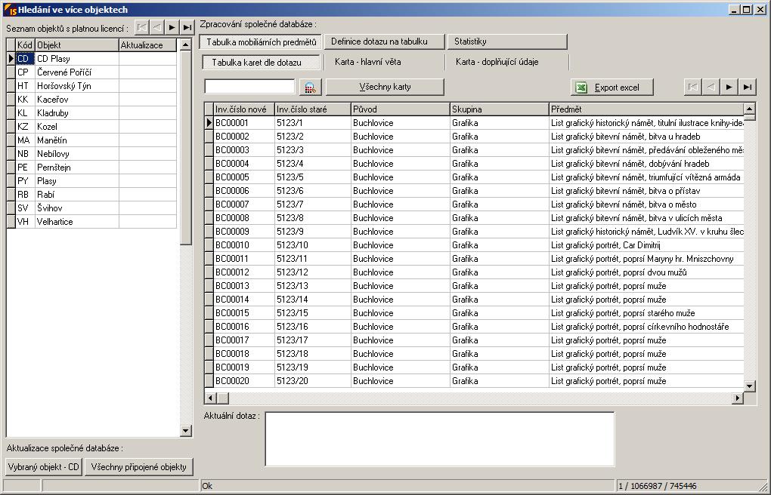The height and width of the screenshot is (495, 771).
Task: Click the Aktuální dotaz text area
Action: coord(440,439)
